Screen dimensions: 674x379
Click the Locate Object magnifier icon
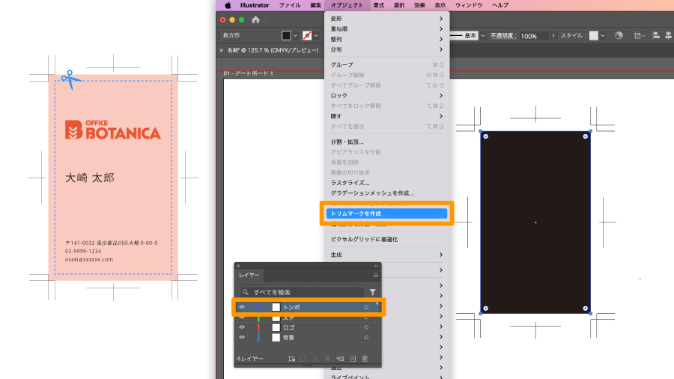(x=315, y=359)
